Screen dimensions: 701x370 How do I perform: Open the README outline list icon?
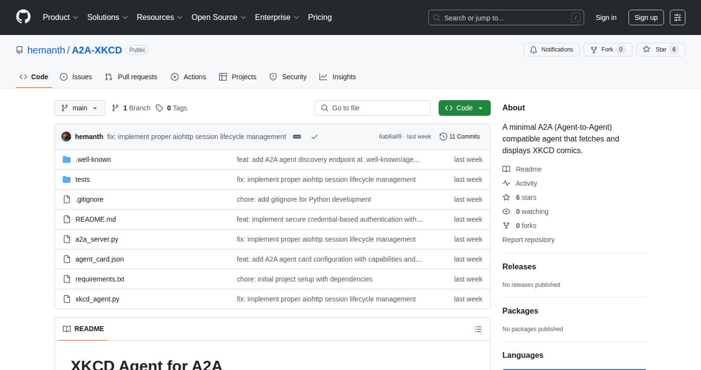pos(478,329)
